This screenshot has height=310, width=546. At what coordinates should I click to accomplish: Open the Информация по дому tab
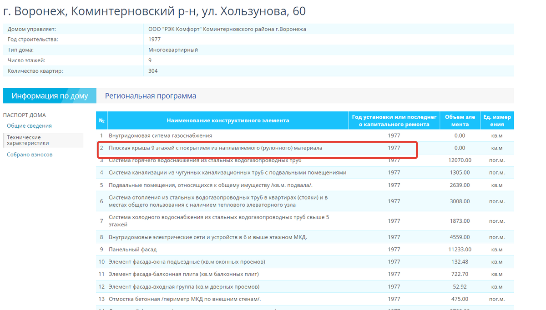click(50, 96)
